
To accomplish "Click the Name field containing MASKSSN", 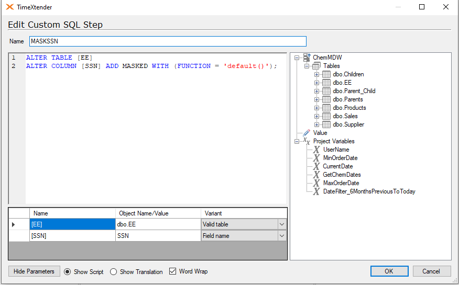I will [x=168, y=41].
